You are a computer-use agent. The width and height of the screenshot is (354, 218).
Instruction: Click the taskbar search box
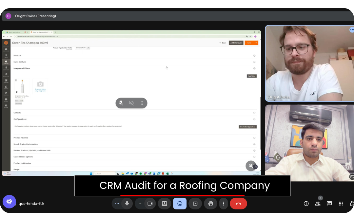pos(105,173)
